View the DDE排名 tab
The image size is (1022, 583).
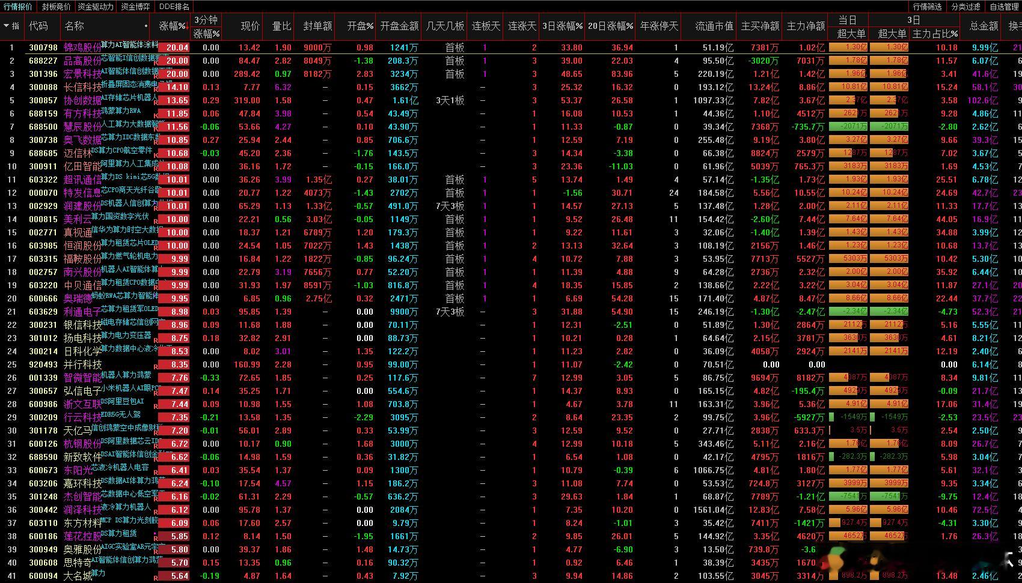point(174,7)
